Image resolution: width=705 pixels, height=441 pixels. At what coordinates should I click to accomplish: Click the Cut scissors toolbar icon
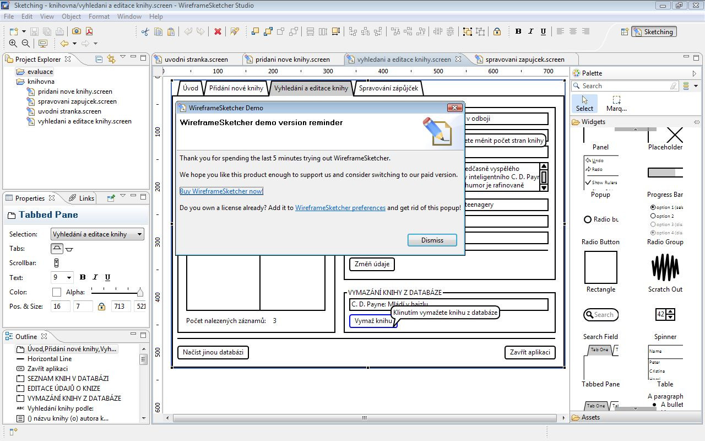(145, 31)
